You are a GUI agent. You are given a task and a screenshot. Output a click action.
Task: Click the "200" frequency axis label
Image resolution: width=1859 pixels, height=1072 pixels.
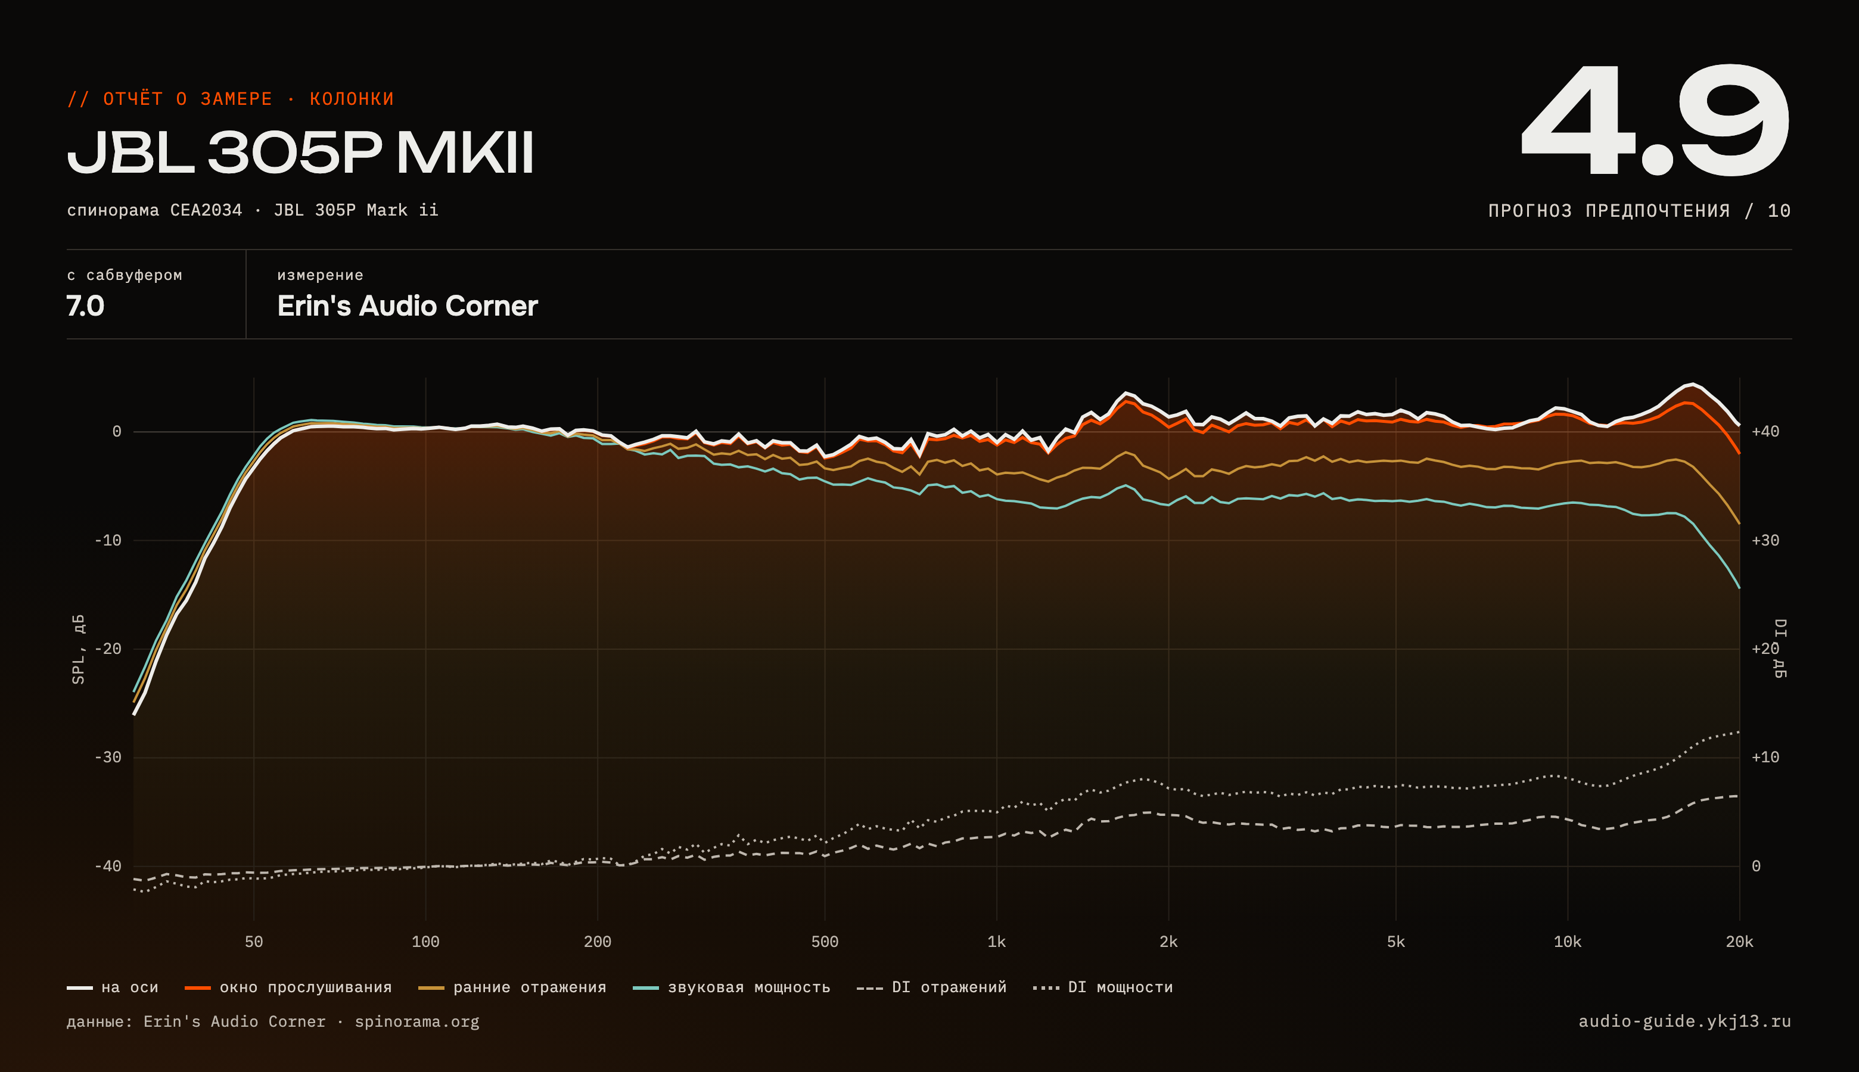pos(598,942)
